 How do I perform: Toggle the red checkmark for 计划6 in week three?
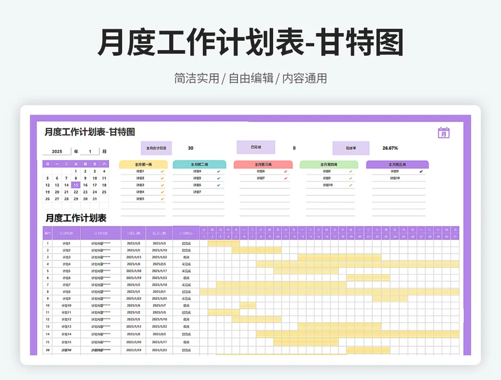[286, 172]
